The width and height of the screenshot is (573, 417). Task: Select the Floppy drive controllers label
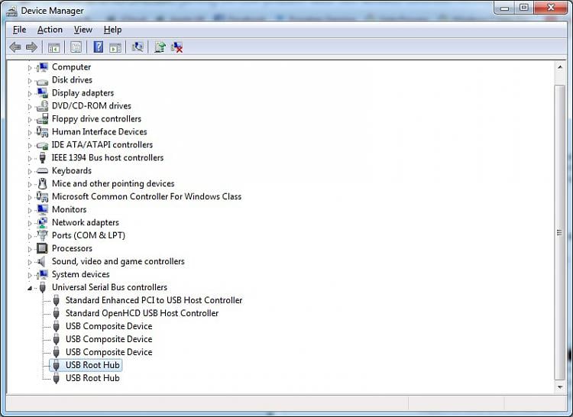pos(96,119)
